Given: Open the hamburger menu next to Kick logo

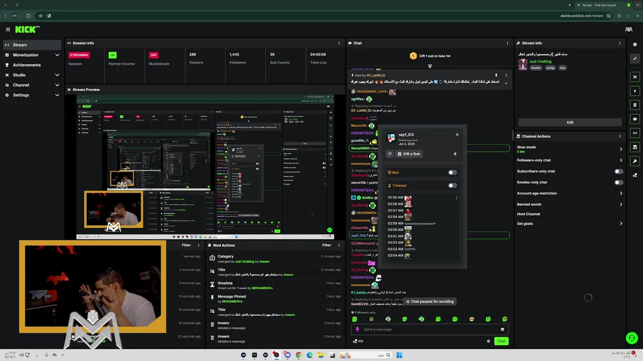Looking at the screenshot, I should [8, 30].
